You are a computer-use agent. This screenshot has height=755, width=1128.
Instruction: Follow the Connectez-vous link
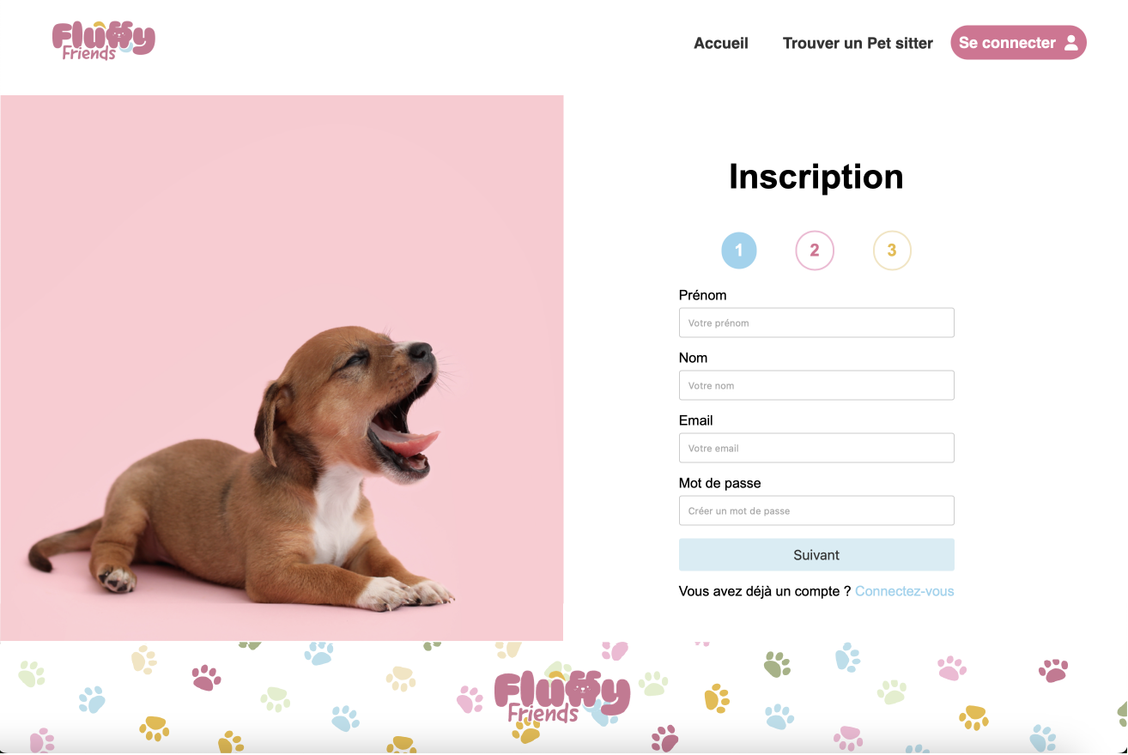905,591
